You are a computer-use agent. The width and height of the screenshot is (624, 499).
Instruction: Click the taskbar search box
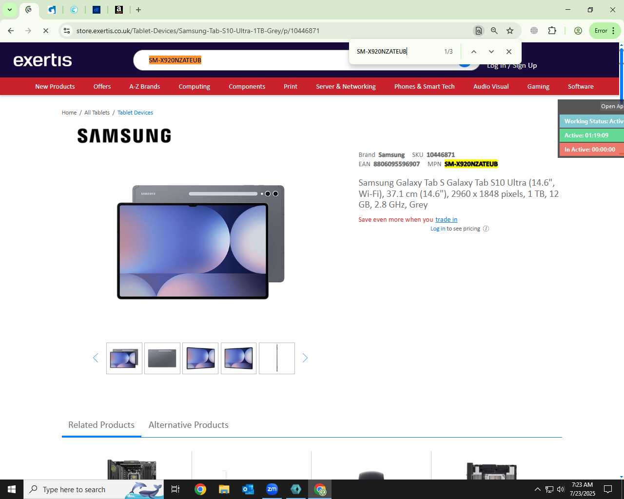click(x=94, y=489)
